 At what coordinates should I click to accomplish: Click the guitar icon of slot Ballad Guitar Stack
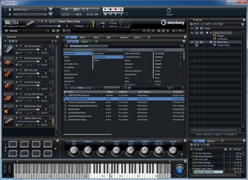pyautogui.click(x=9, y=109)
